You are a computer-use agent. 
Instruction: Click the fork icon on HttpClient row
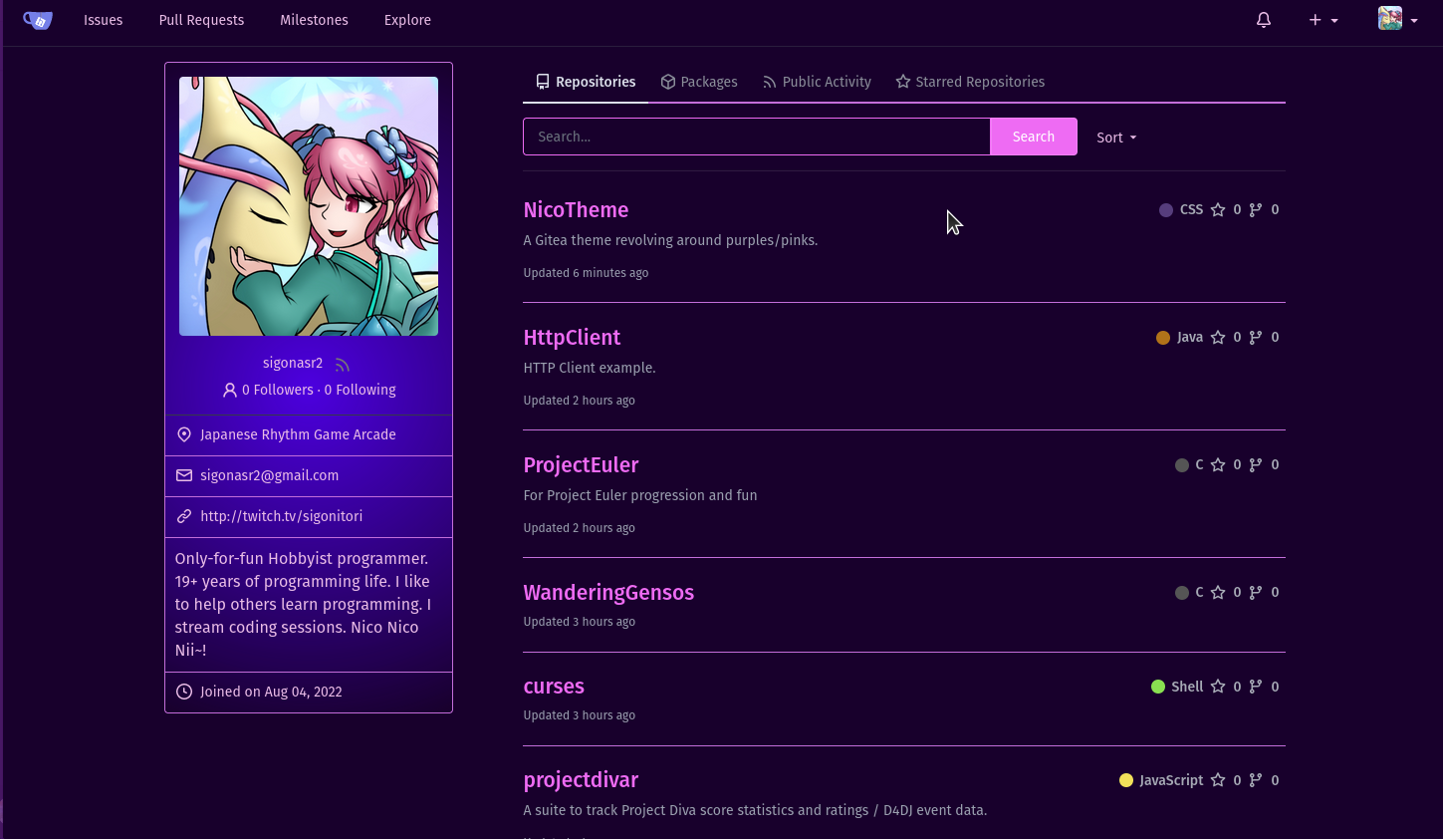(1256, 338)
